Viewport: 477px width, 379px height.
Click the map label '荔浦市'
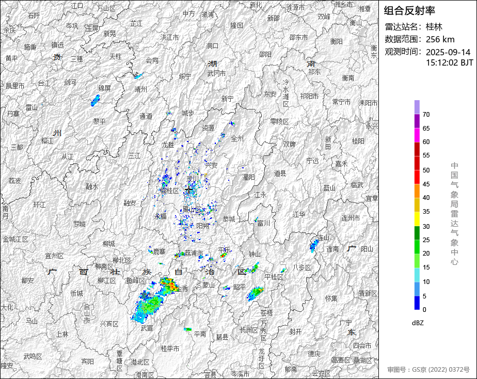click(194, 253)
